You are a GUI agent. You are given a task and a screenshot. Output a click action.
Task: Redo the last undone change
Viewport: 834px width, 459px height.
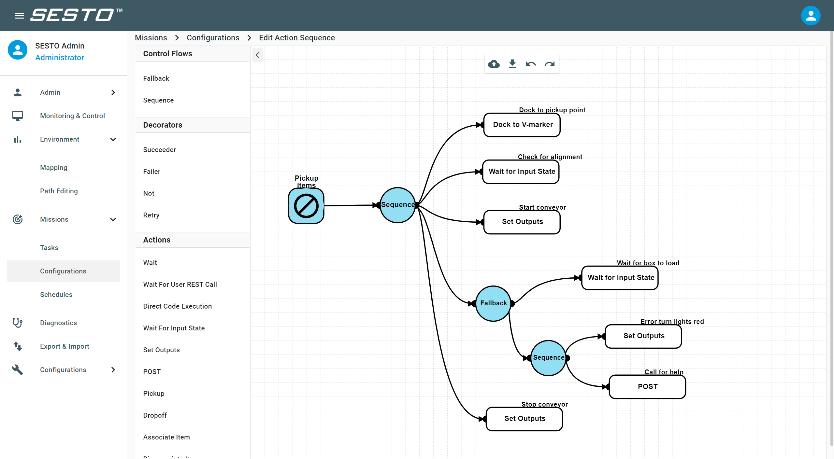(x=549, y=64)
